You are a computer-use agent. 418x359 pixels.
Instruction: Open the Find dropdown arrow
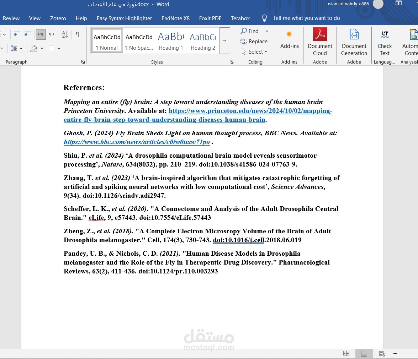267,31
